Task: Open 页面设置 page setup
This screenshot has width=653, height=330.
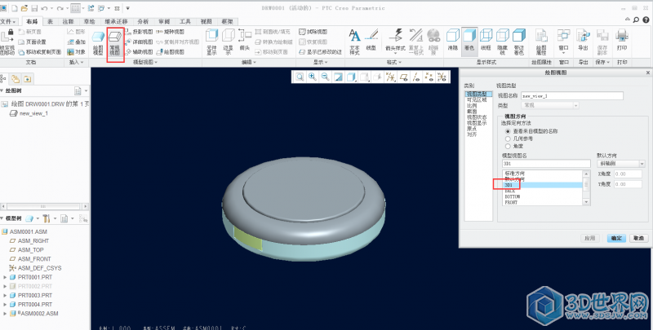Action: 32,42
